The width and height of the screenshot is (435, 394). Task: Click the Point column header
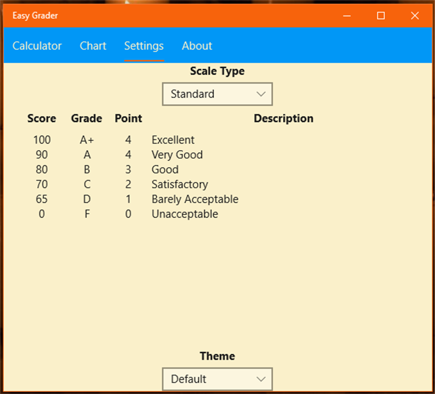tap(128, 118)
